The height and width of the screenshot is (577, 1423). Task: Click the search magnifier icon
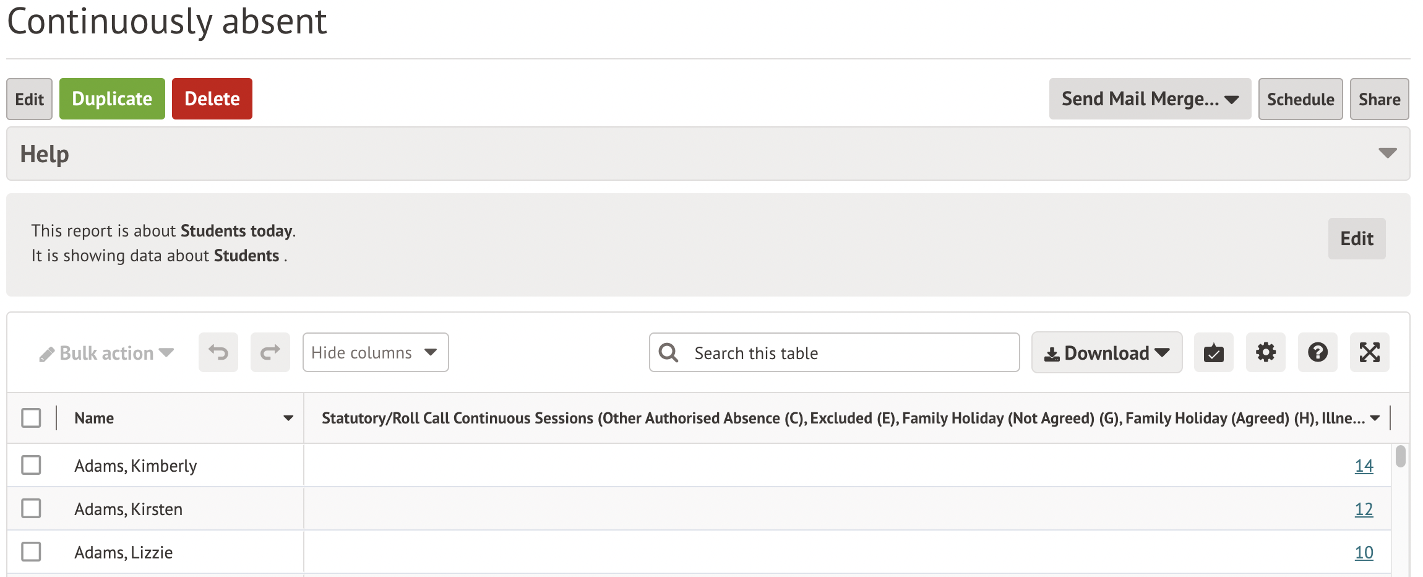(x=668, y=352)
